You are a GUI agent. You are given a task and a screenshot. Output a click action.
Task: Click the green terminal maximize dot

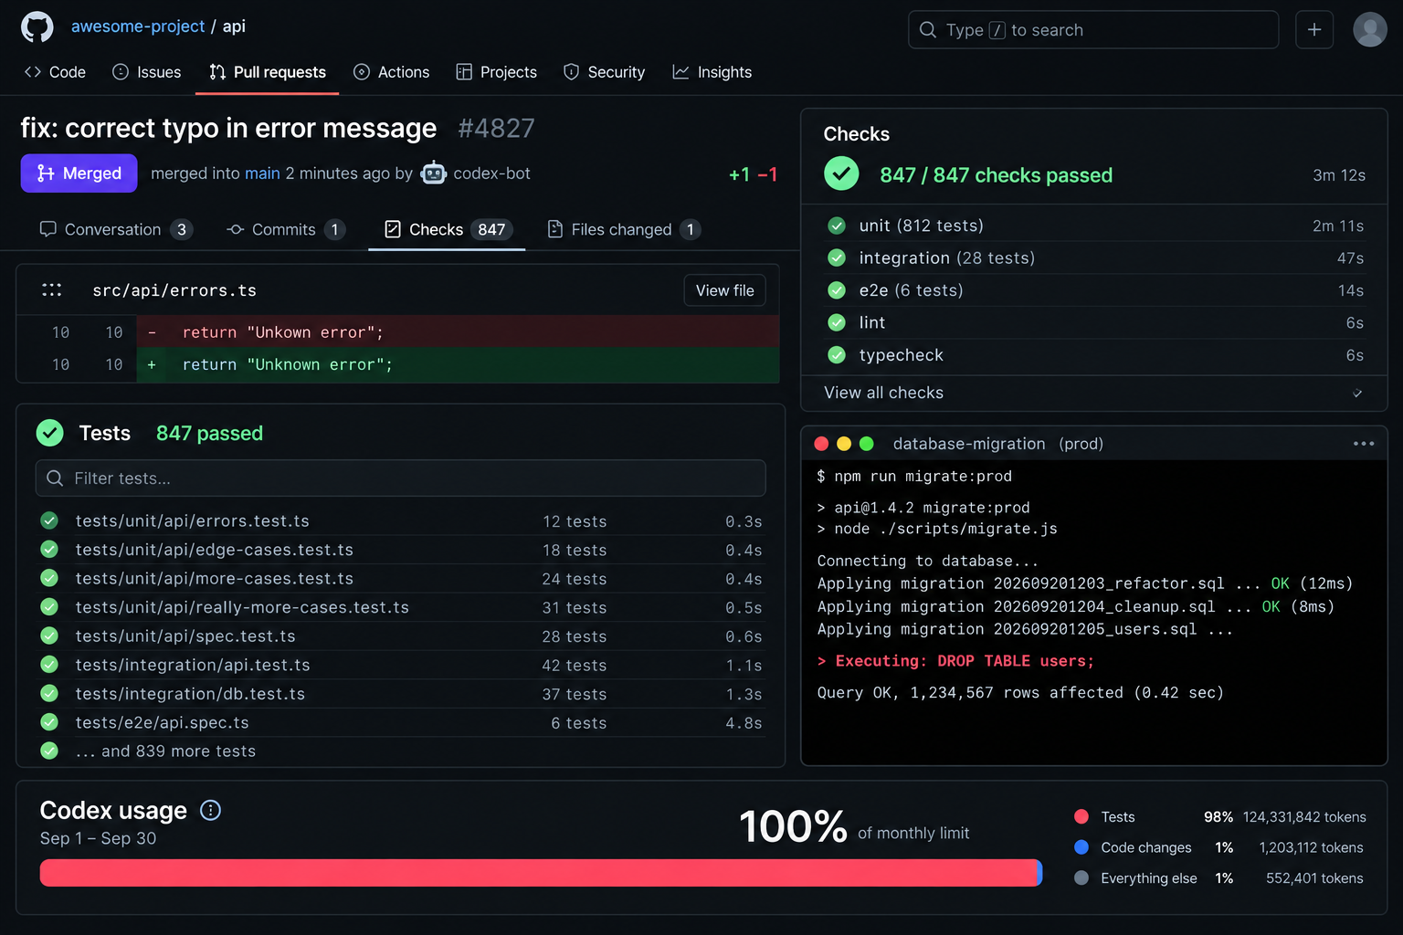click(x=867, y=444)
